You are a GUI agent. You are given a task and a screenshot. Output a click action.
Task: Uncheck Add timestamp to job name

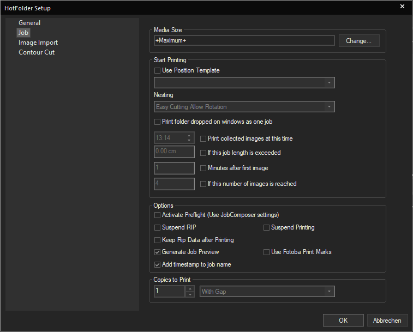click(x=157, y=264)
